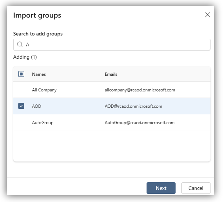
Task: Select the AutoGroup group name
Action: pyautogui.click(x=43, y=122)
